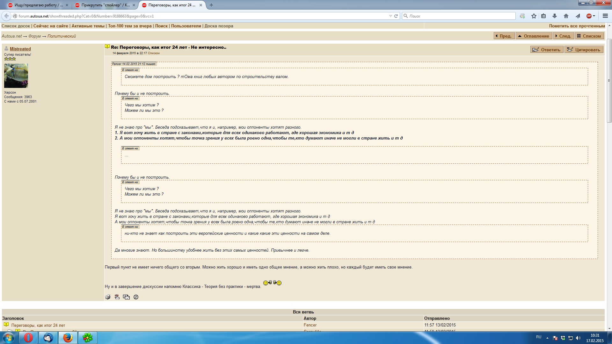Reload page with refresh icon
Viewport: 612px width, 344px height.
point(396,16)
